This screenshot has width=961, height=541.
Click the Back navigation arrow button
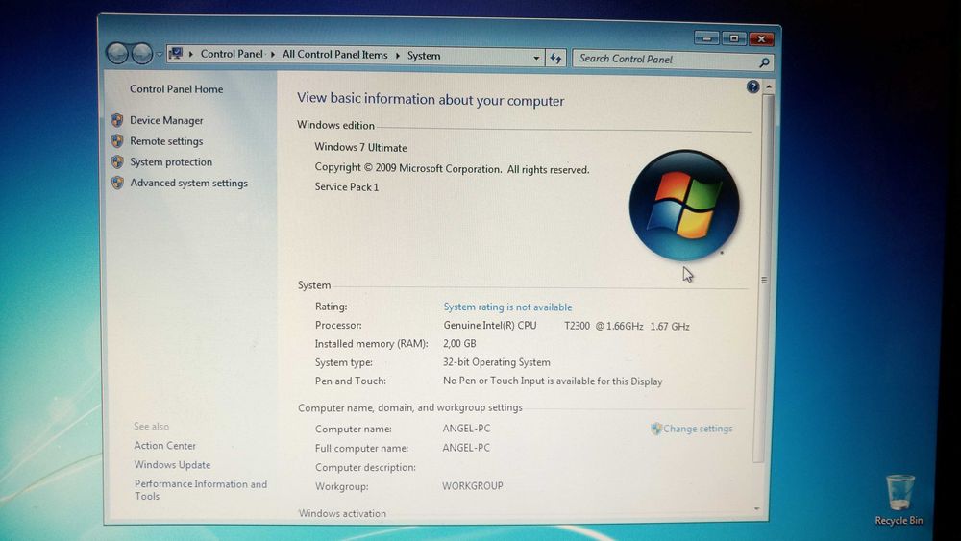[x=117, y=53]
